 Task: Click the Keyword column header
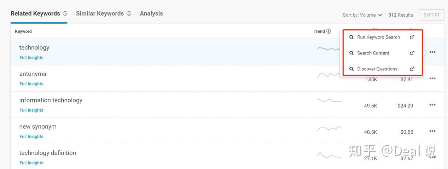[x=23, y=31]
